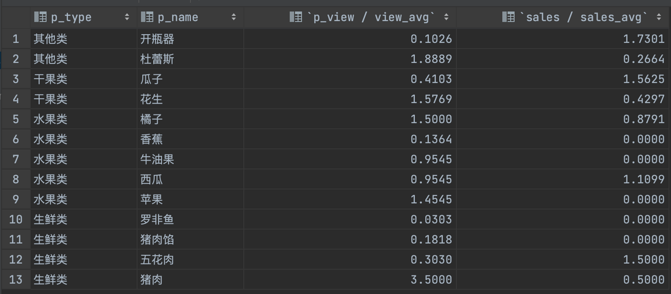This screenshot has height=294, width=671.
Task: Sort sales / sales_avg column via arrows
Action: [x=659, y=17]
